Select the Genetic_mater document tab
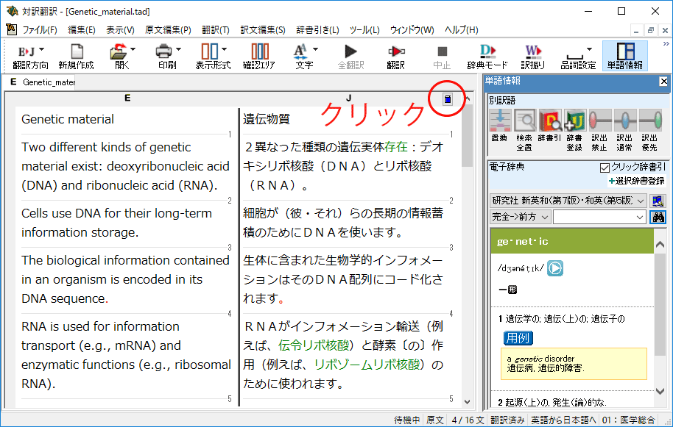 (x=40, y=82)
